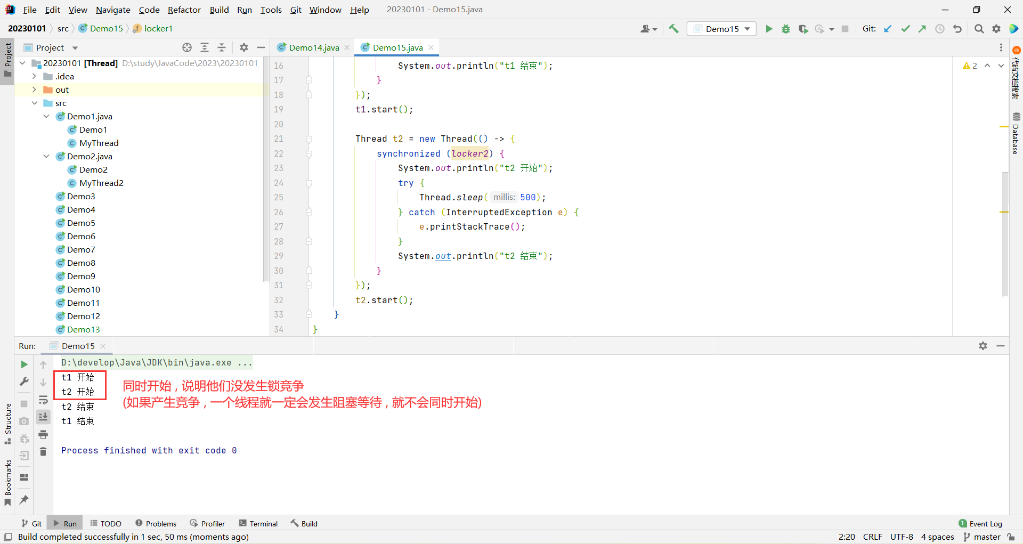Open user account dropdown icon
The height and width of the screenshot is (544, 1023).
point(648,29)
